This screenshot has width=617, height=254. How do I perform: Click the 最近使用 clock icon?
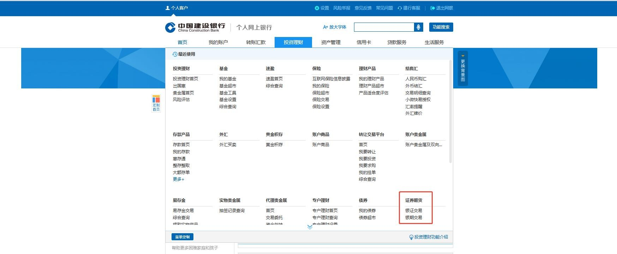click(175, 54)
